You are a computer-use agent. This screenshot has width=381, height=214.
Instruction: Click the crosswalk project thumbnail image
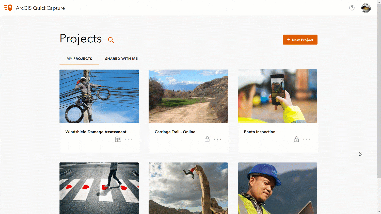(x=99, y=188)
